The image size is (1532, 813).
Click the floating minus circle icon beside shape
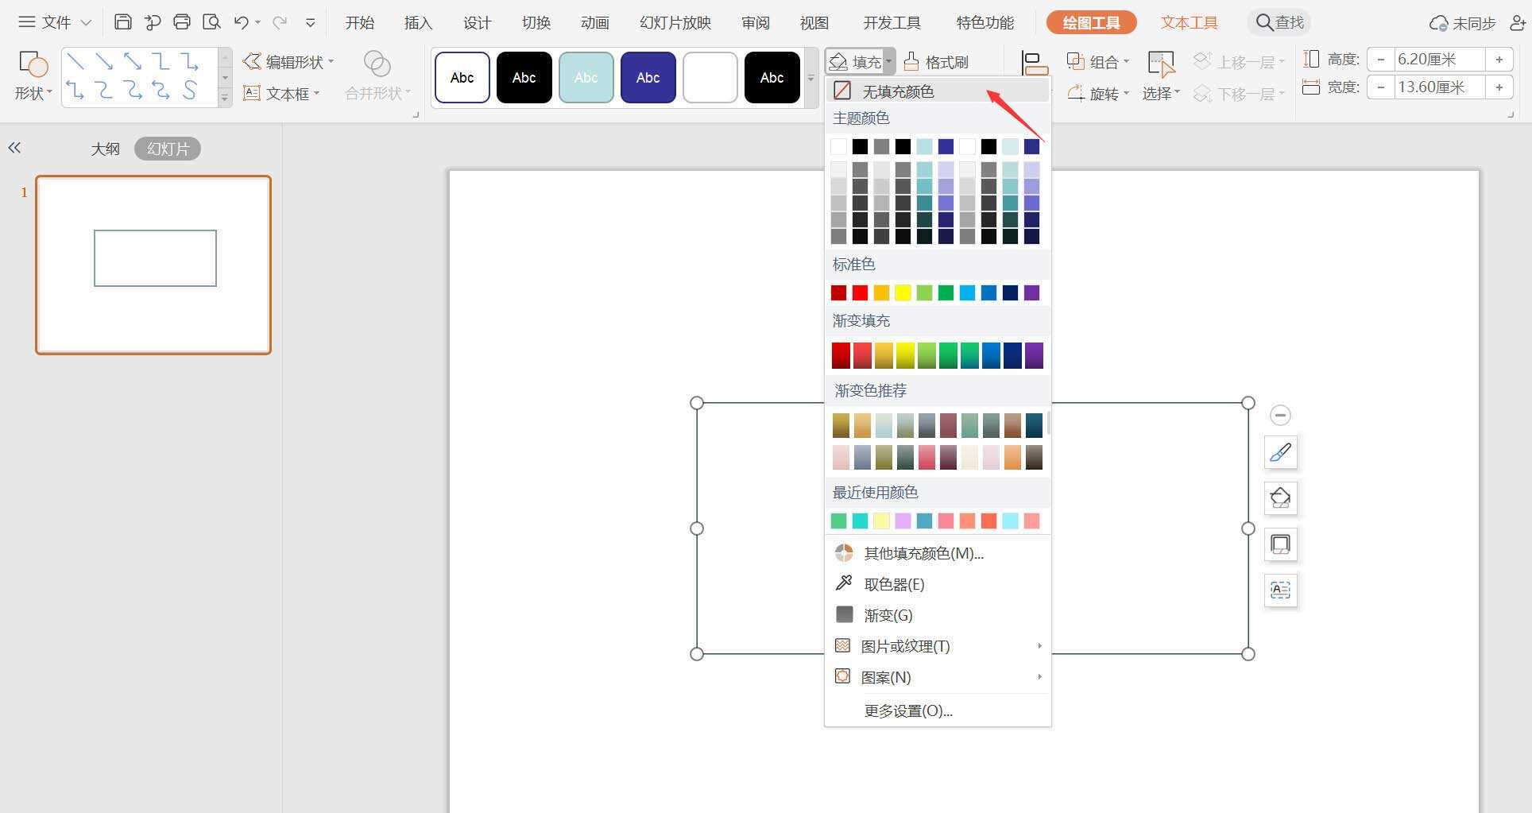pos(1280,415)
